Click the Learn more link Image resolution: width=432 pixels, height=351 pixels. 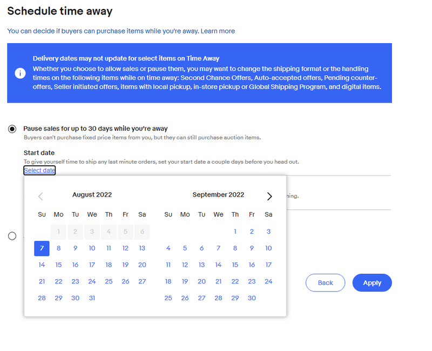coord(218,31)
